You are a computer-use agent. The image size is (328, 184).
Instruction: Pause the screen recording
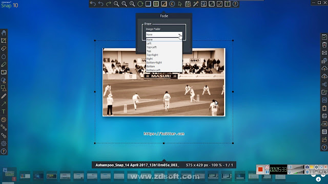coord(267,172)
